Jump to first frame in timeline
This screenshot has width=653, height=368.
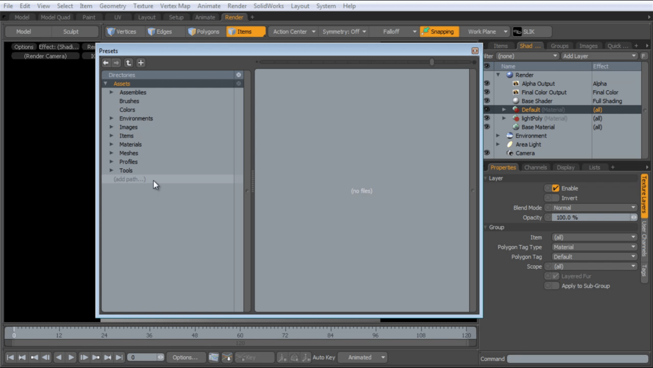[x=10, y=358]
